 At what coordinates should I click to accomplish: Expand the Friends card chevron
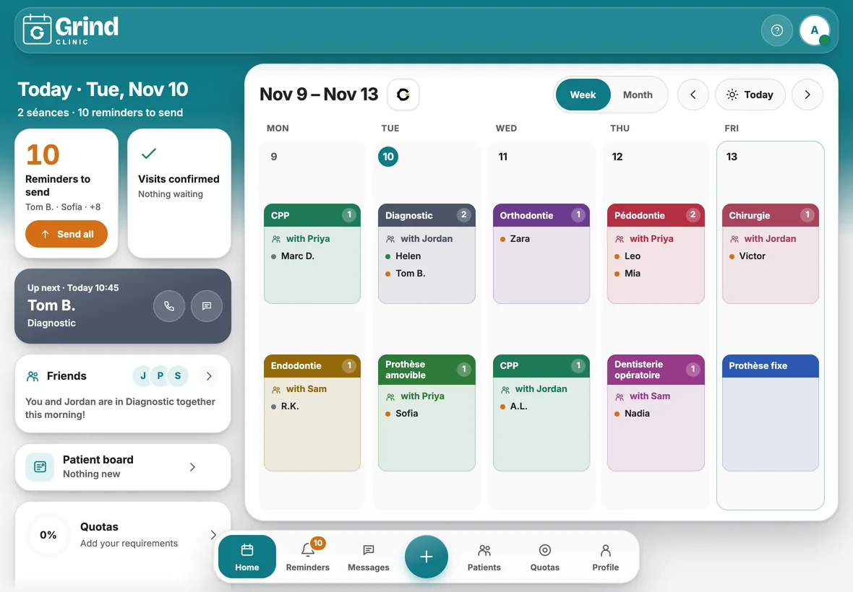pos(209,376)
